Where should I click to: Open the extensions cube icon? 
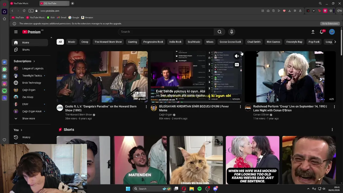[x=331, y=11]
